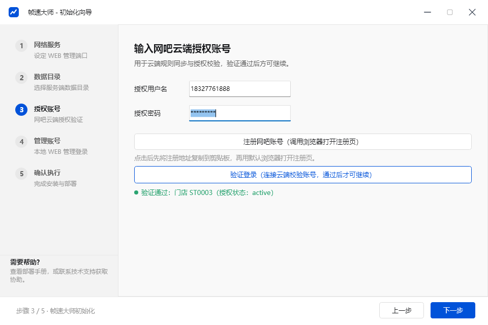The width and height of the screenshot is (488, 325).
Task: Click 注册网吧账号 registration button
Action: pyautogui.click(x=302, y=142)
